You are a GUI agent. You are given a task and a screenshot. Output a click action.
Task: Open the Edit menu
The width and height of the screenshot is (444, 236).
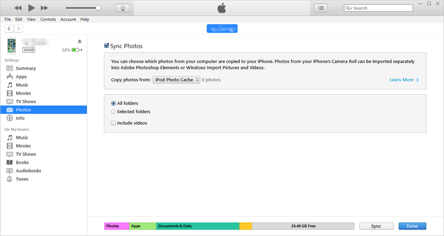[x=19, y=19]
